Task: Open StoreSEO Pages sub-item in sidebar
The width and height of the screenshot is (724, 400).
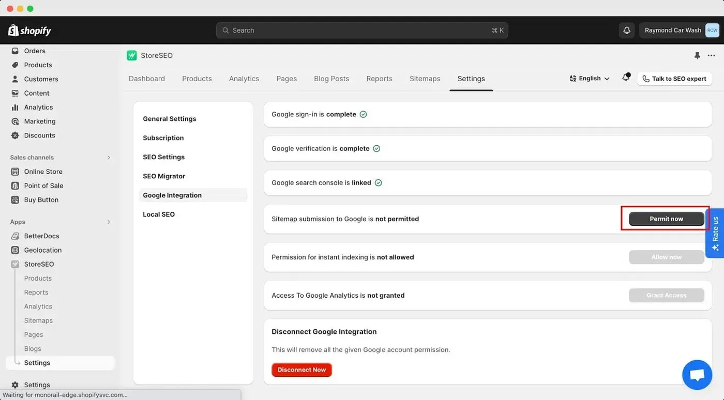Action: coord(34,335)
